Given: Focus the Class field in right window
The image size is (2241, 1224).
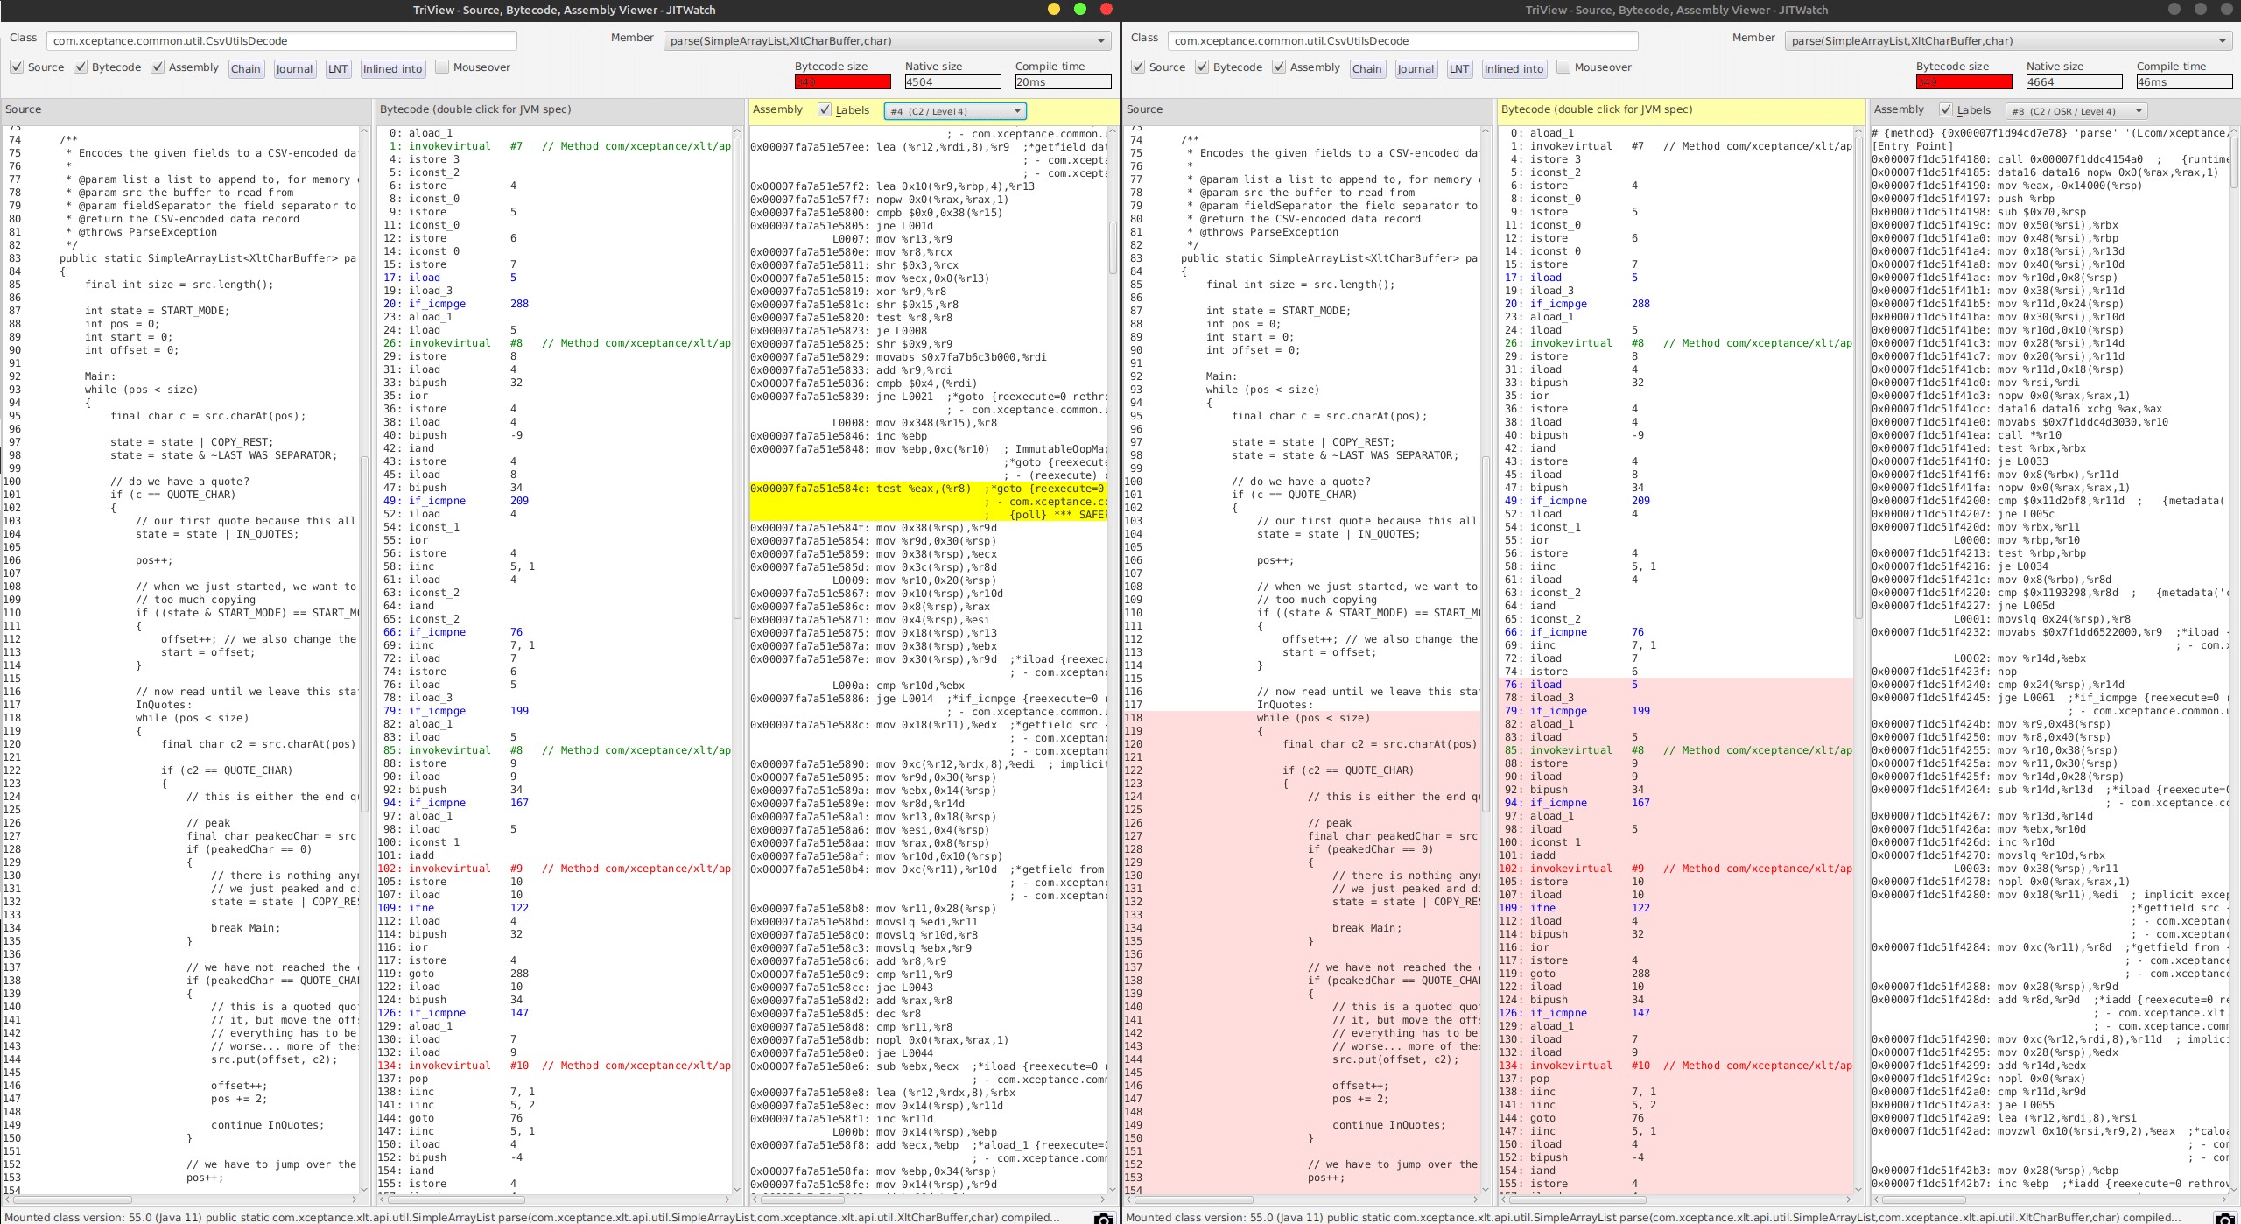Looking at the screenshot, I should pos(1403,41).
